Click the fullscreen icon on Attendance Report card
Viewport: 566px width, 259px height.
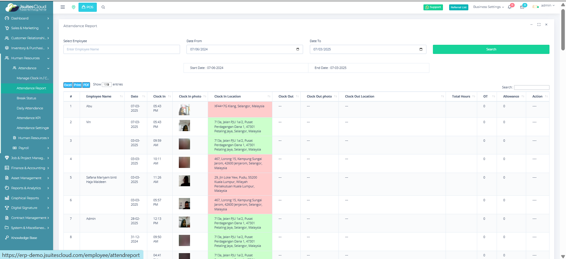[x=539, y=25]
